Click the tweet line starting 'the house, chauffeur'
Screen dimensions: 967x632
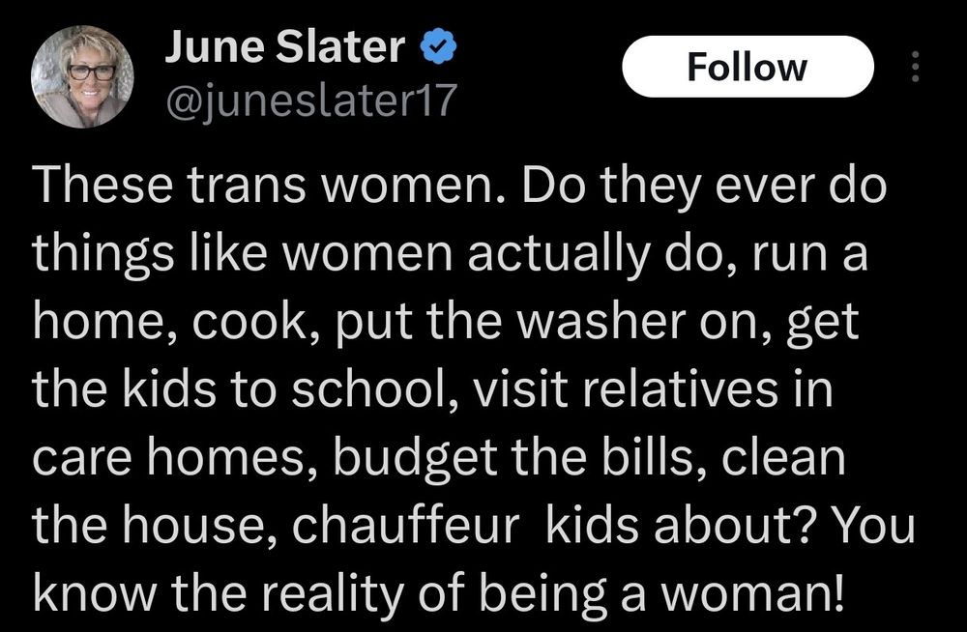coord(473,526)
